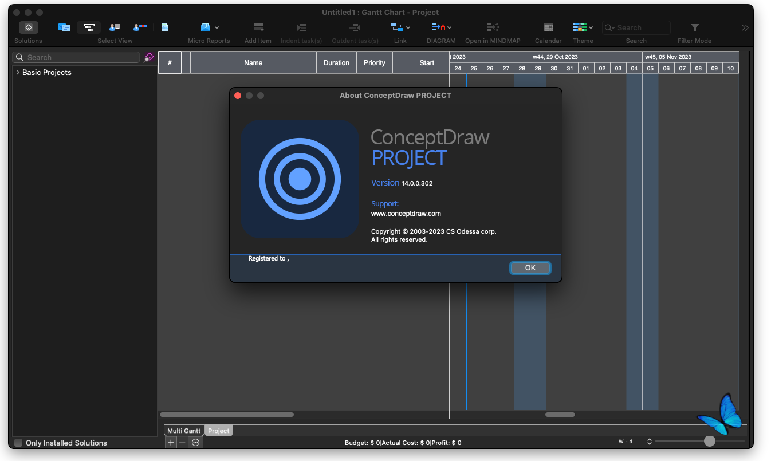The image size is (771, 461).
Task: Open the Solutions panel icon
Action: 28,27
